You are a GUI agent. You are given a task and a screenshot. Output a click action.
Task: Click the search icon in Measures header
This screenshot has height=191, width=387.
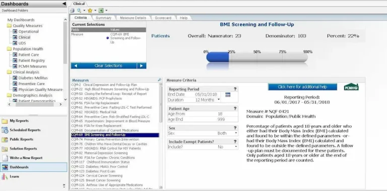coord(159,80)
